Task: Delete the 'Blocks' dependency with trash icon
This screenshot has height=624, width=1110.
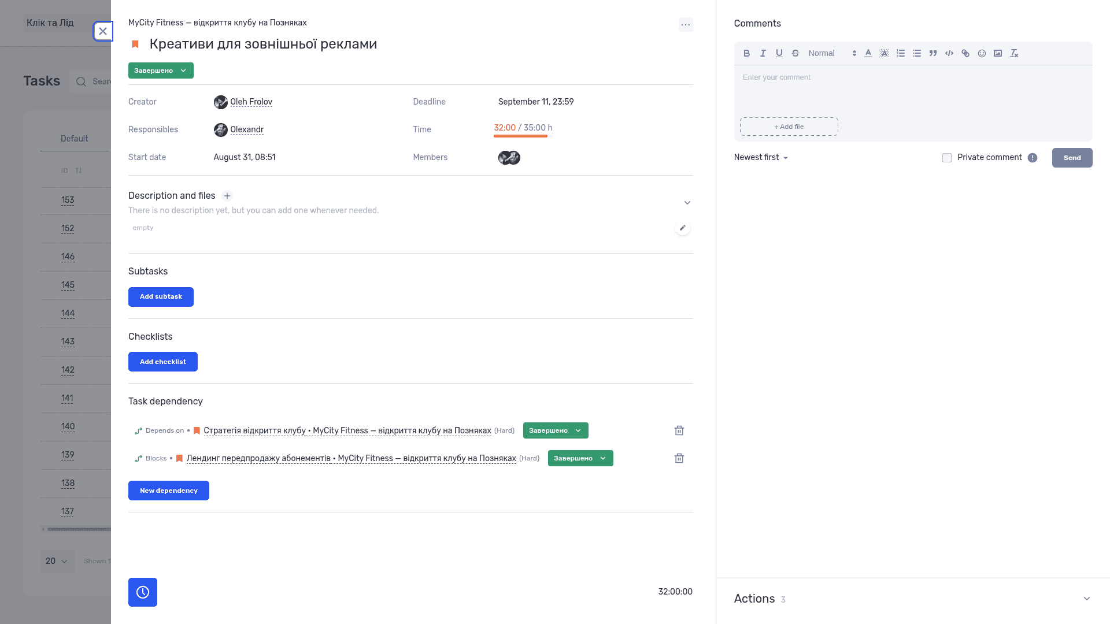Action: (679, 458)
